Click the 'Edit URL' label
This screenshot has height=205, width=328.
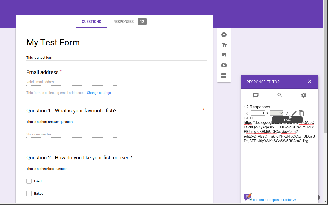pos(250,118)
